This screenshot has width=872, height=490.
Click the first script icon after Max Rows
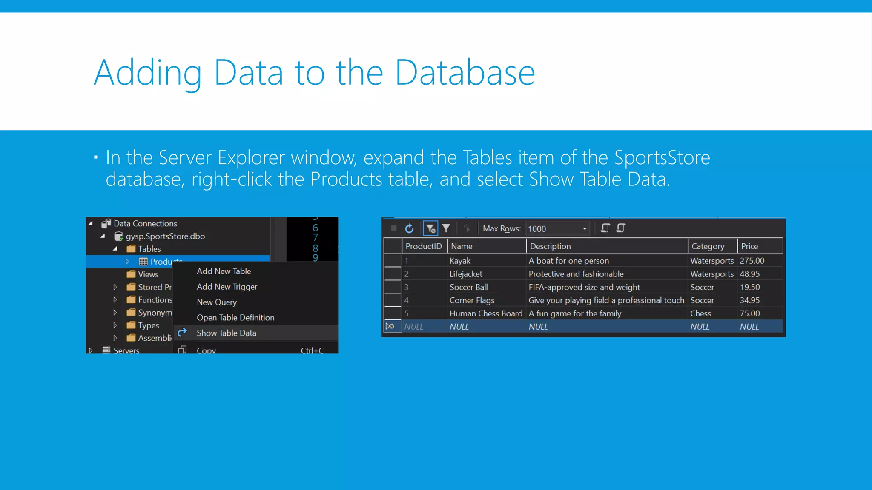[605, 228]
